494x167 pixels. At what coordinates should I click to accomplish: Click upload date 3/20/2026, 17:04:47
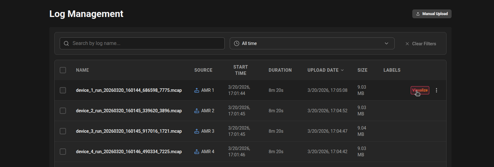327,131
